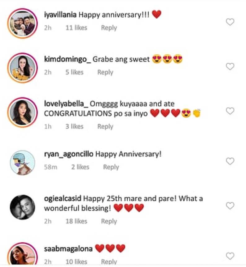Like saabmagalona's hearts comment

click(x=230, y=256)
